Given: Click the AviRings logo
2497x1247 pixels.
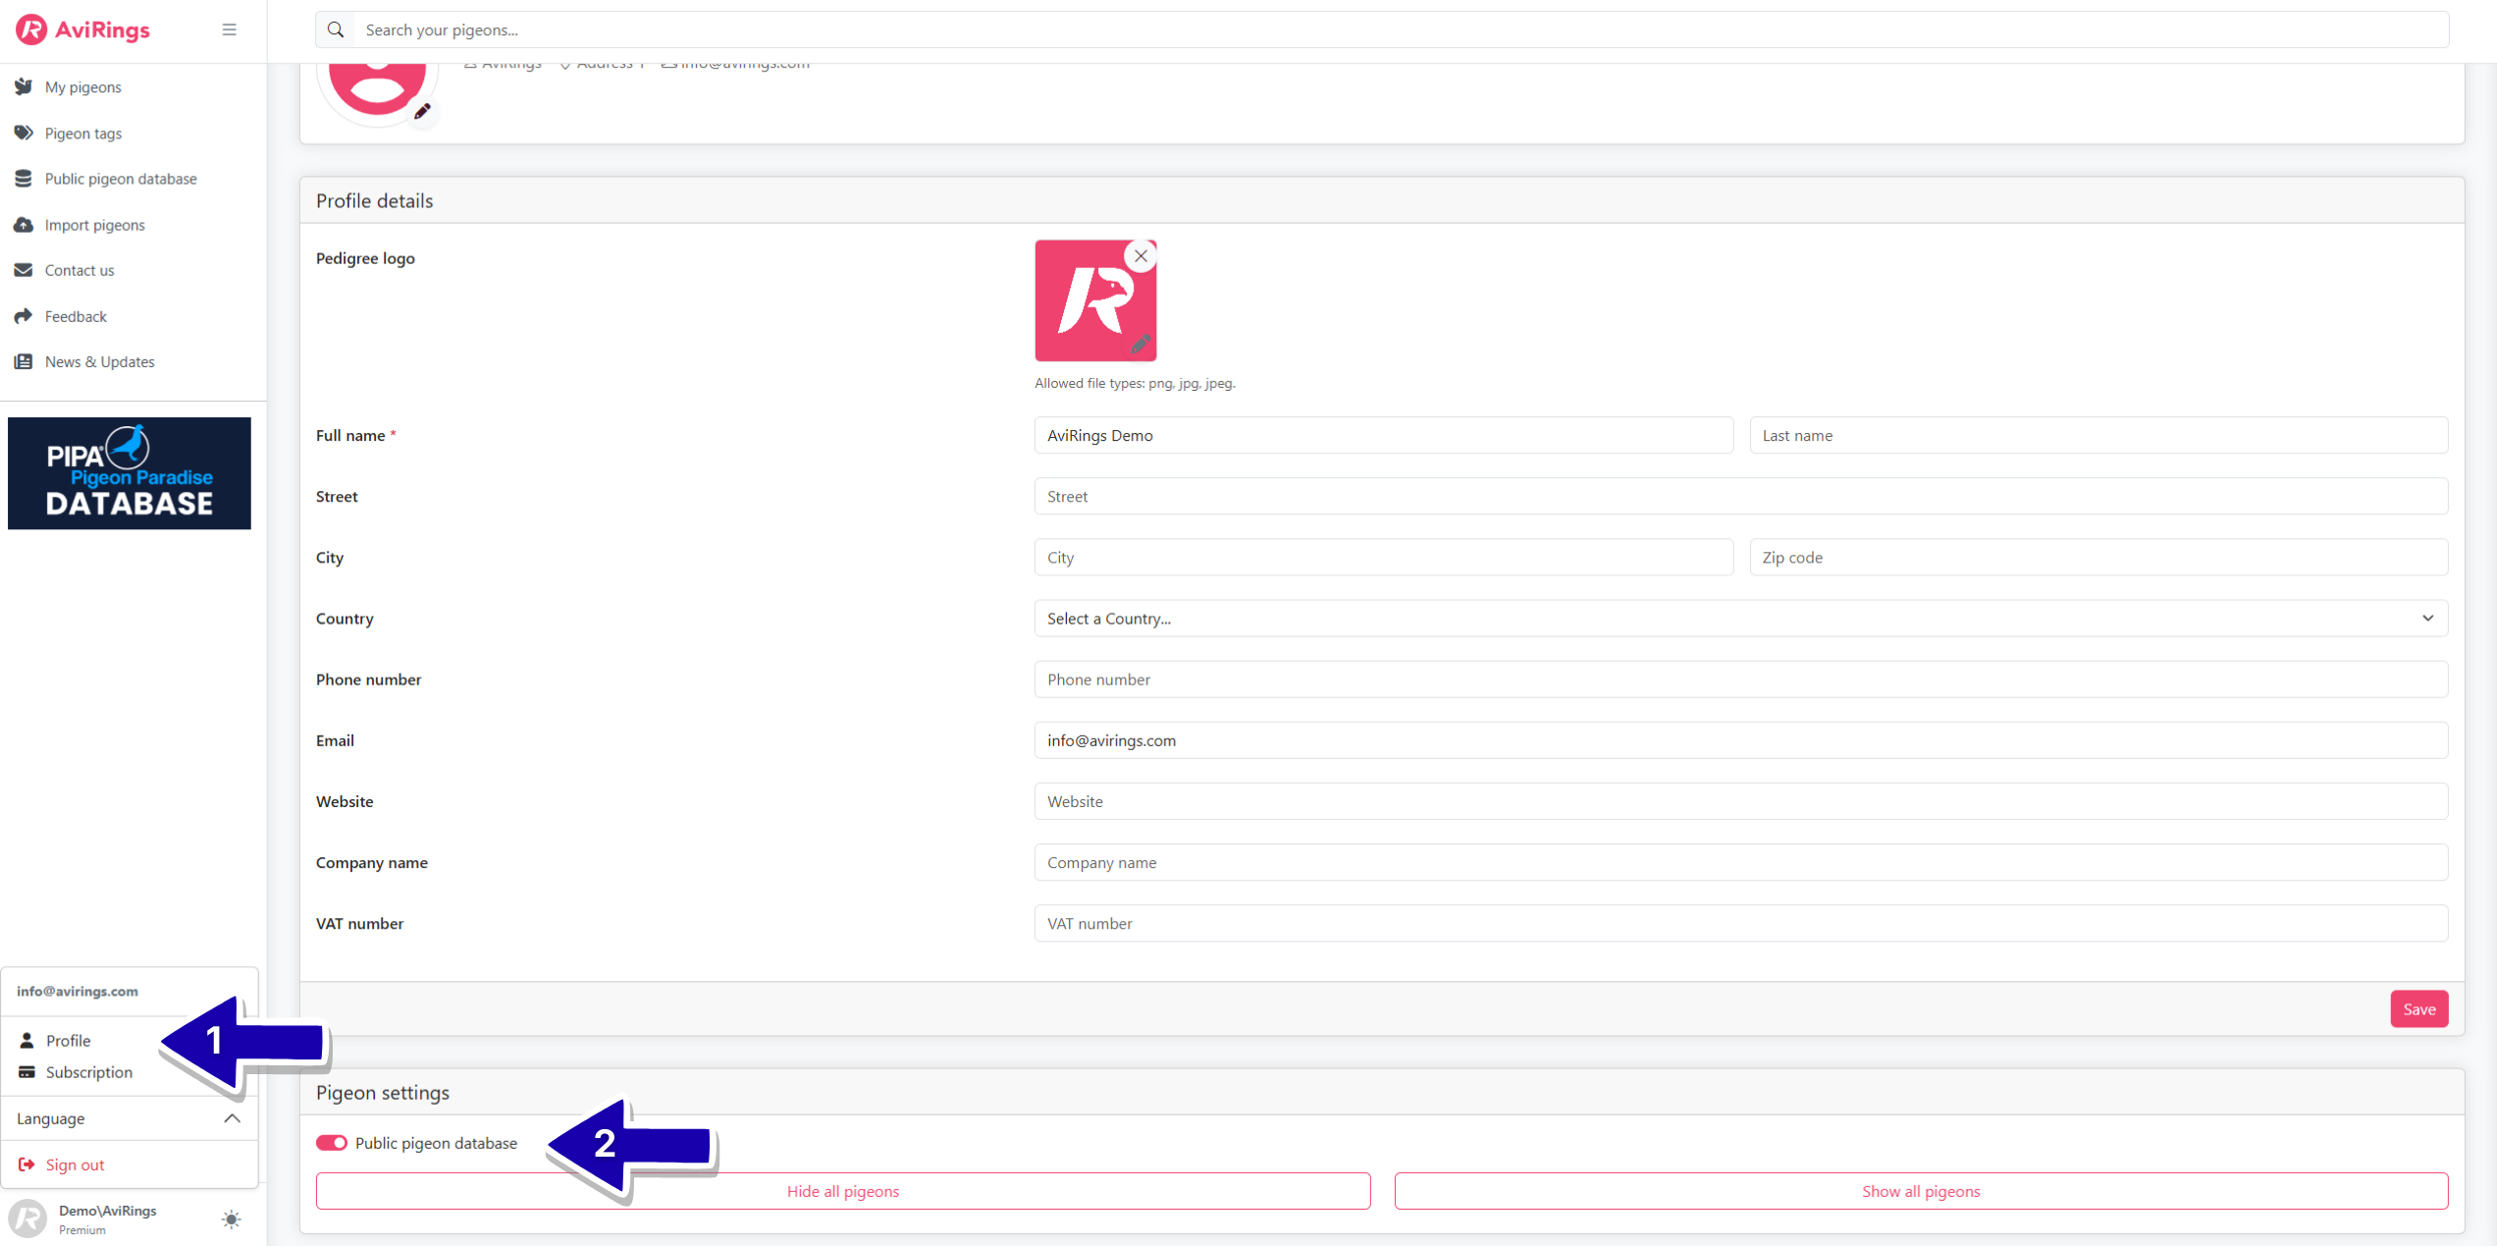Looking at the screenshot, I should click(82, 29).
